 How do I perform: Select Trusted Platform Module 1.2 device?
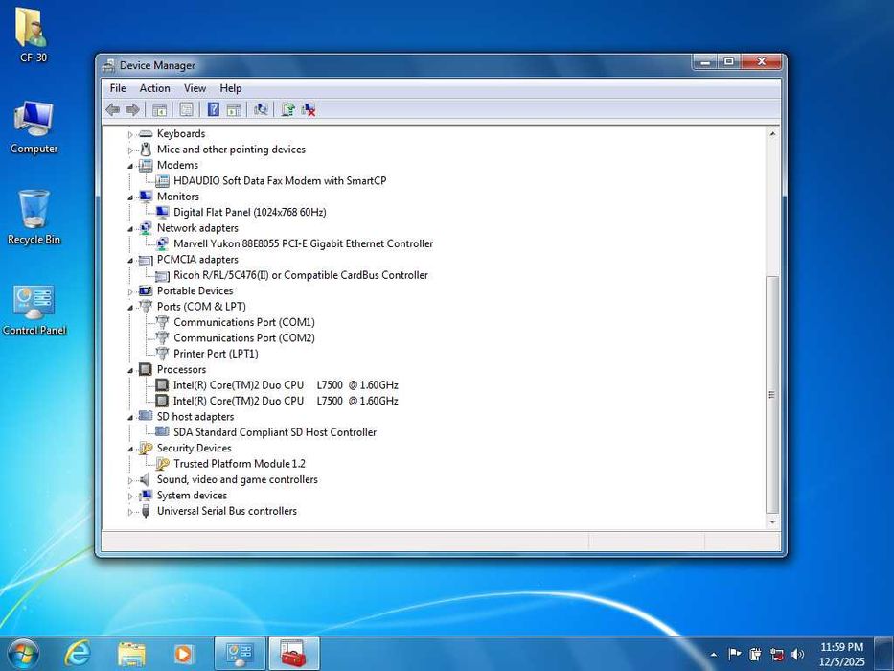coord(239,464)
